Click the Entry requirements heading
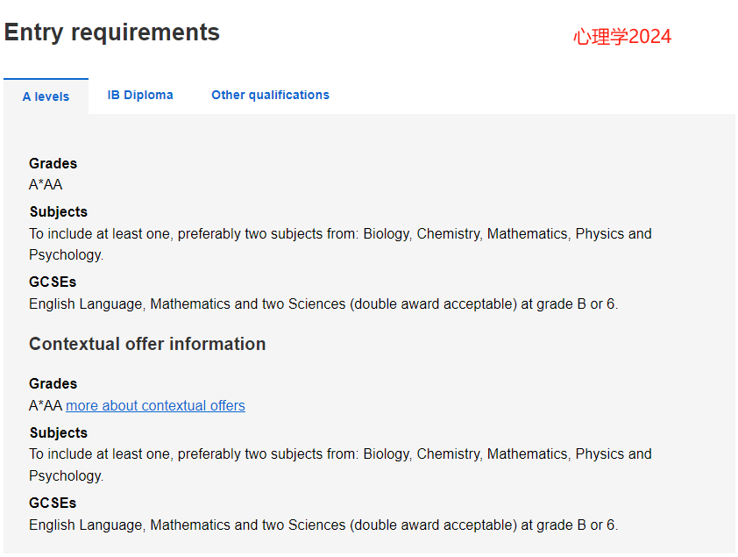The height and width of the screenshot is (557, 738). pos(112,33)
